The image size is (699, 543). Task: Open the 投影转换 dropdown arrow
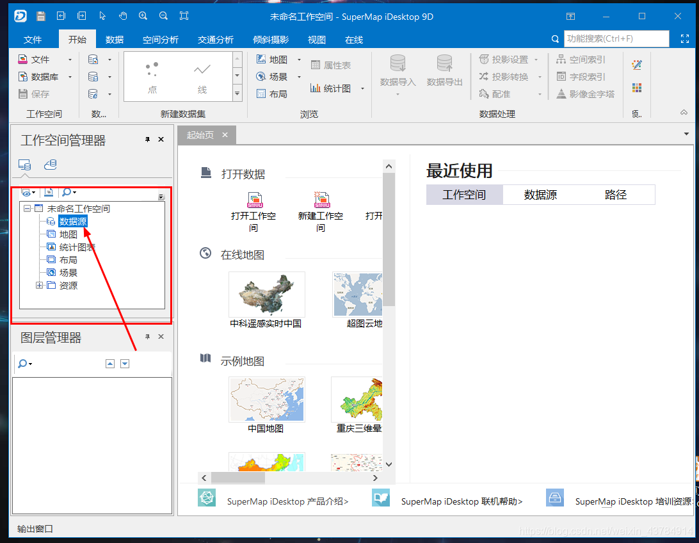(x=540, y=77)
